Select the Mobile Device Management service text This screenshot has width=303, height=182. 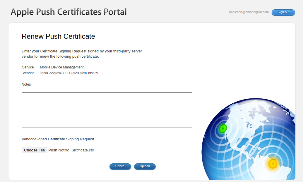[62, 67]
